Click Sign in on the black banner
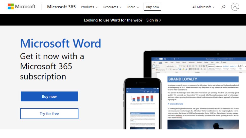 coord(154,20)
